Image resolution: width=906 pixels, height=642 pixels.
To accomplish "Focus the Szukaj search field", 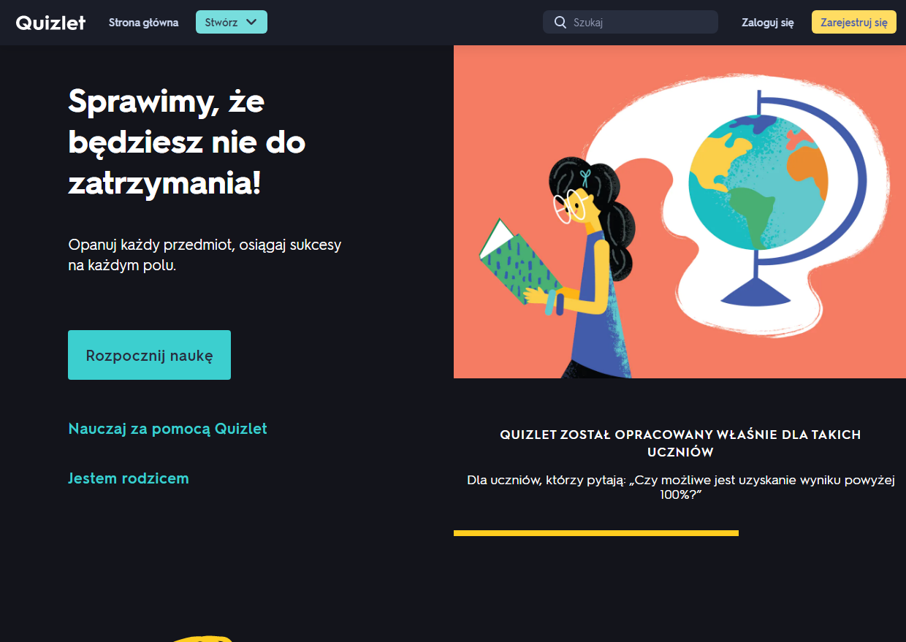I will [631, 22].
